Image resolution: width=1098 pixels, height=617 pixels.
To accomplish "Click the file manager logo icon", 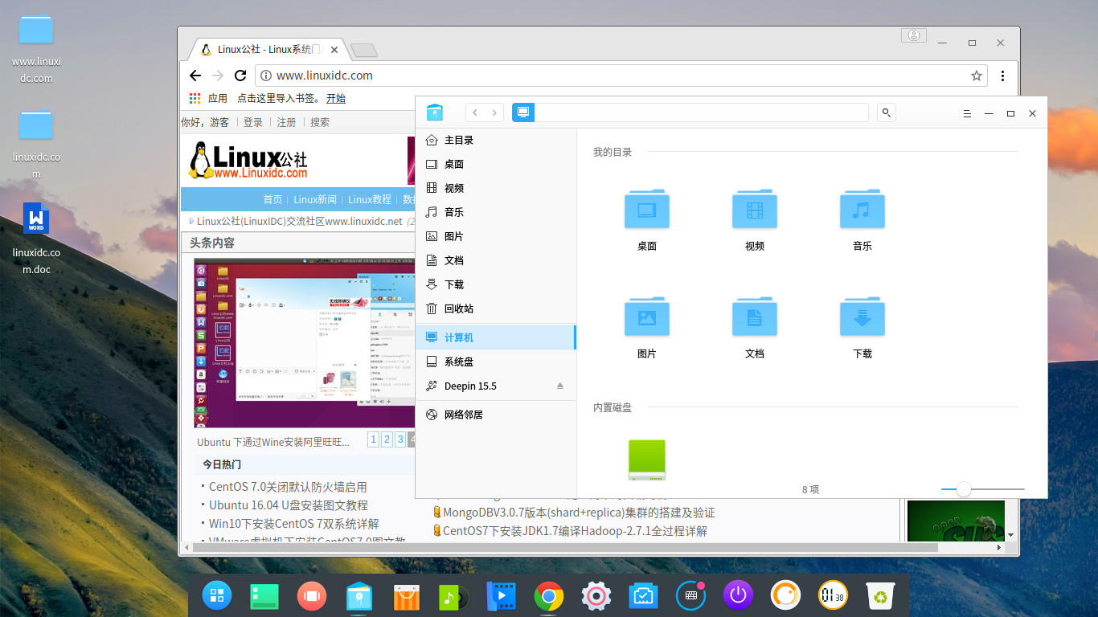I will pyautogui.click(x=435, y=112).
